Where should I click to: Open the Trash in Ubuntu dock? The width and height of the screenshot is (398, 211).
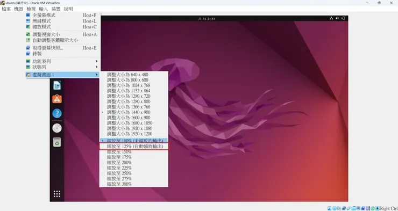(57, 142)
